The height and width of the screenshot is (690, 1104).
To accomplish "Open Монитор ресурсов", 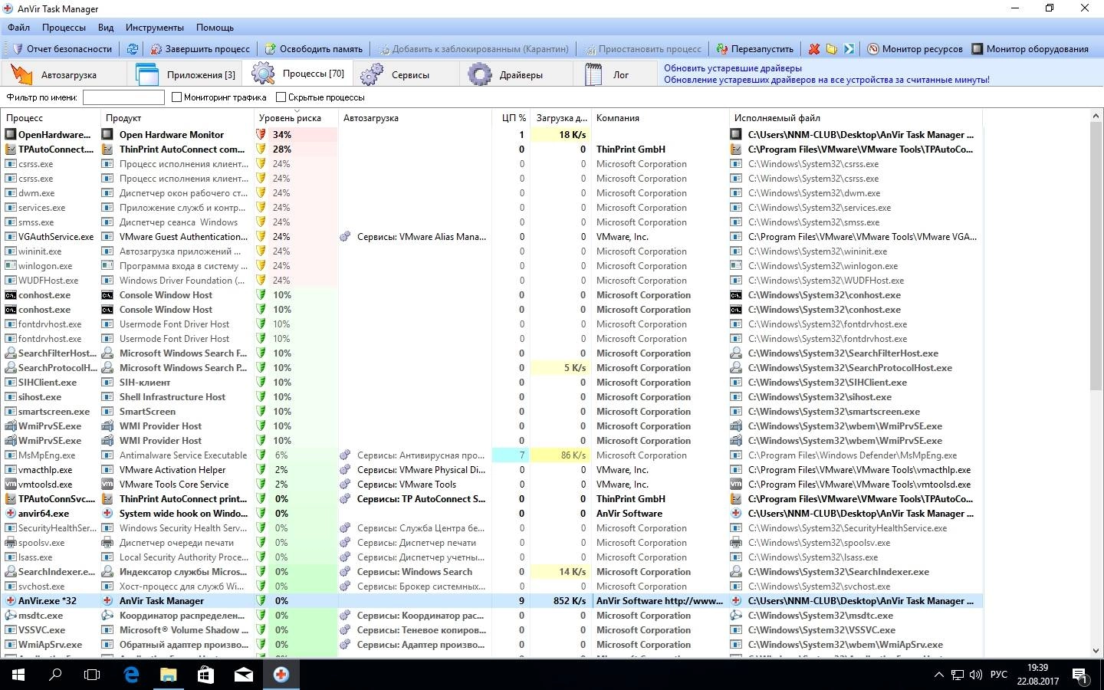I will click(915, 48).
